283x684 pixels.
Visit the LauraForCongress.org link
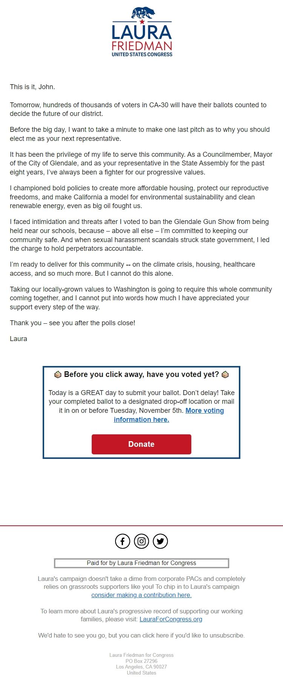[171, 619]
